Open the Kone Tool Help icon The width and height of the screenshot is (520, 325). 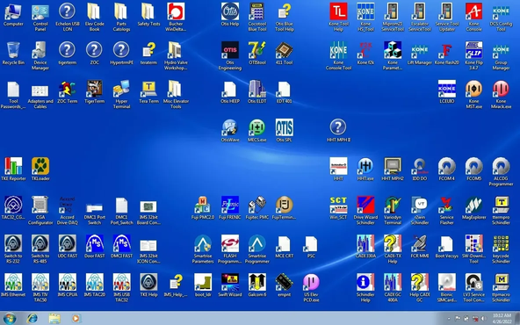(x=338, y=18)
